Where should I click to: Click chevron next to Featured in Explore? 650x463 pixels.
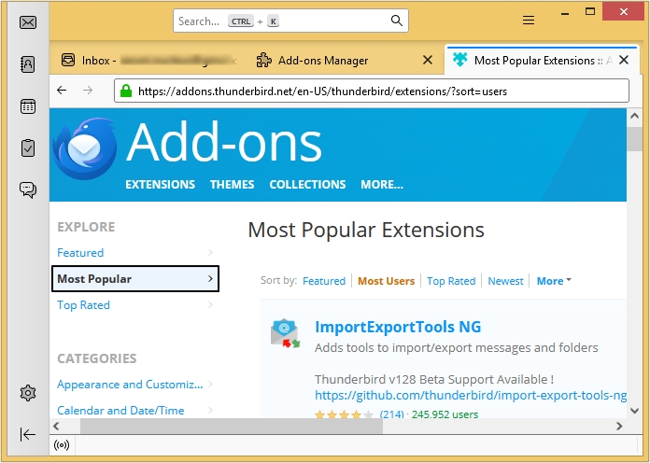pos(210,252)
